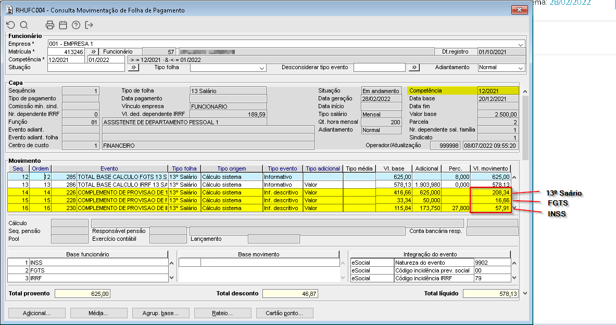Sort by the Evento column header
Viewport: 616px width, 325px height.
click(x=109, y=168)
